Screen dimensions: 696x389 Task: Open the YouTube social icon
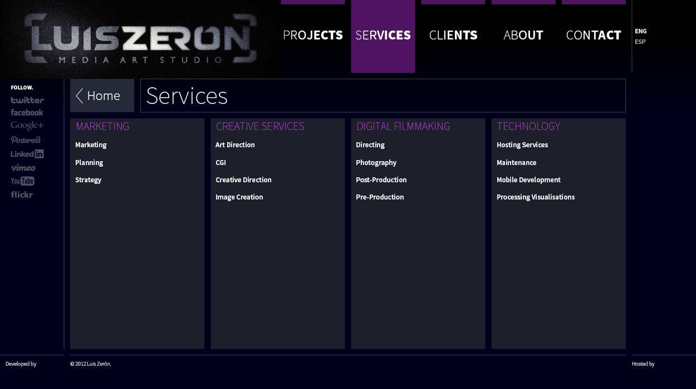[23, 181]
